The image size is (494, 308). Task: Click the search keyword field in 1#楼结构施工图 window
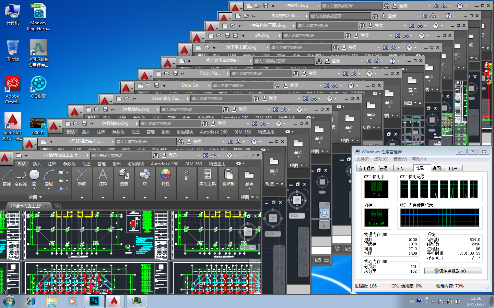coord(121,155)
